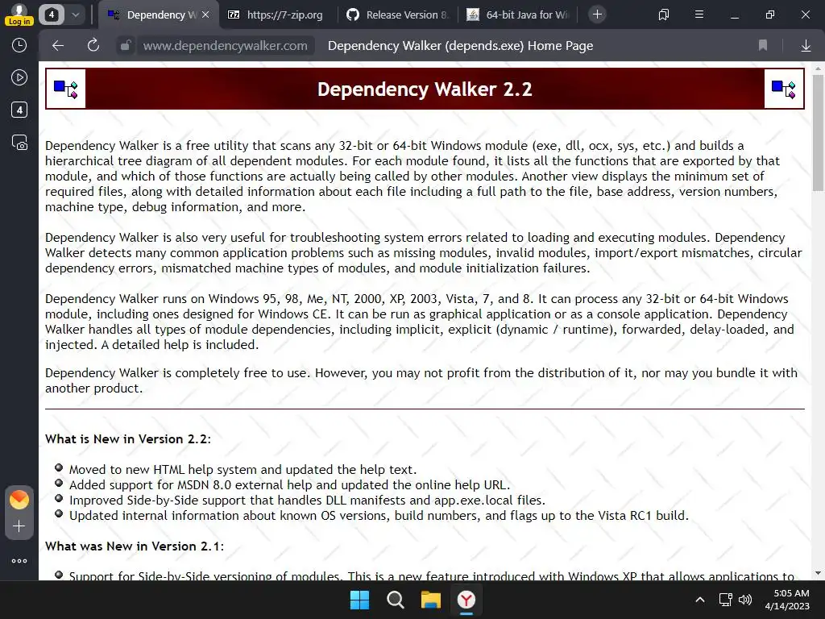The height and width of the screenshot is (619, 825).
Task: Click the right Dependency Walker logo image
Action: click(784, 89)
